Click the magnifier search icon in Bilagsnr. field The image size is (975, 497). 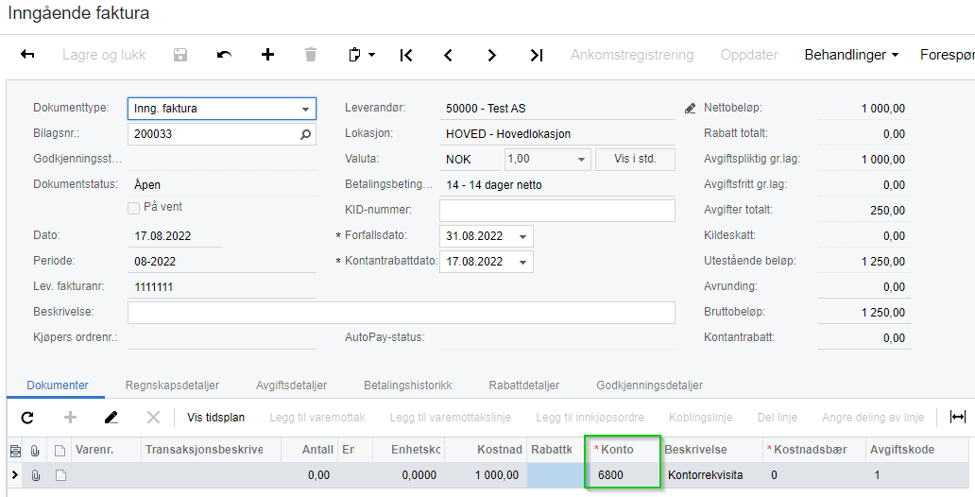point(305,134)
